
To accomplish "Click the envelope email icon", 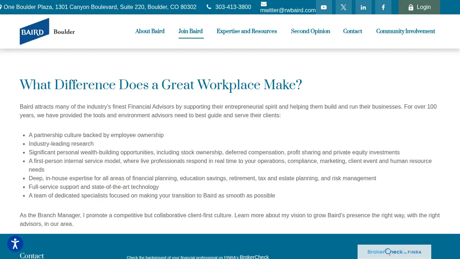I will pos(263,4).
